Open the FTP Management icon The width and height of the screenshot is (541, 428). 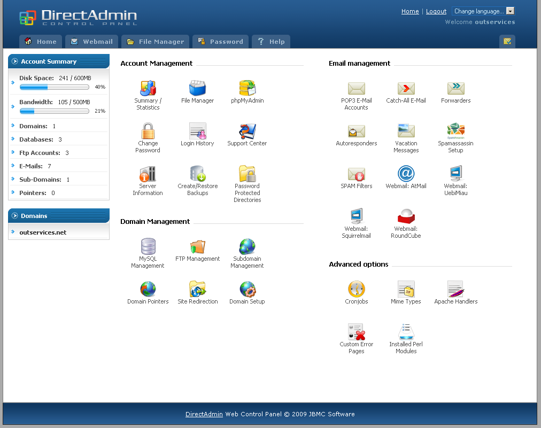pos(198,246)
